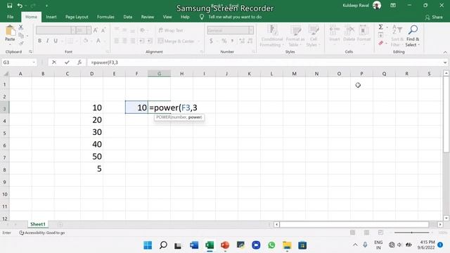Open the number format dropdown
Viewport: 450px width, 253px height.
251,30
